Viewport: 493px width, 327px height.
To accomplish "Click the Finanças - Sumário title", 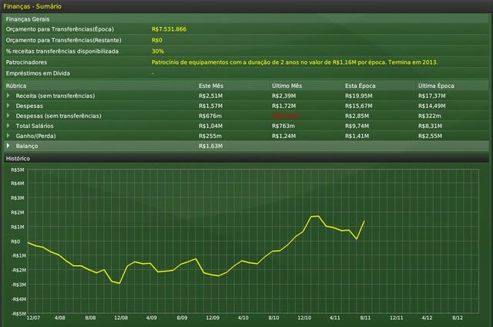I will 32,6.
